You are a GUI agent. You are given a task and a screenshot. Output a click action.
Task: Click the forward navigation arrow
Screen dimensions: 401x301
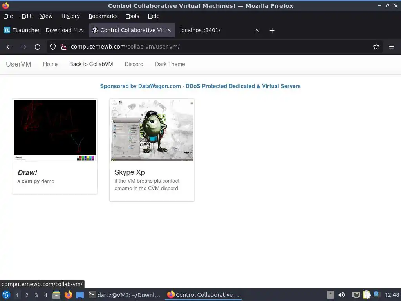pyautogui.click(x=23, y=47)
